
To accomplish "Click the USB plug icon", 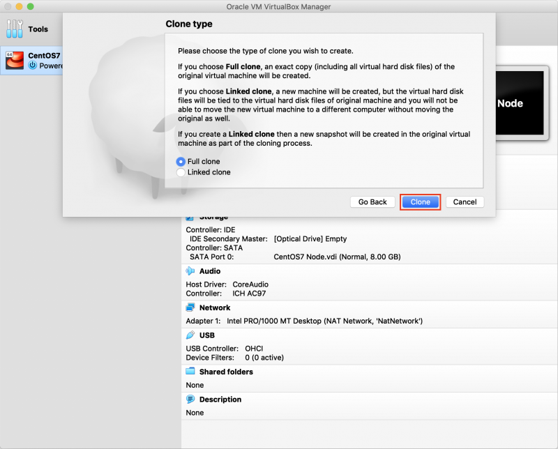I will [190, 335].
